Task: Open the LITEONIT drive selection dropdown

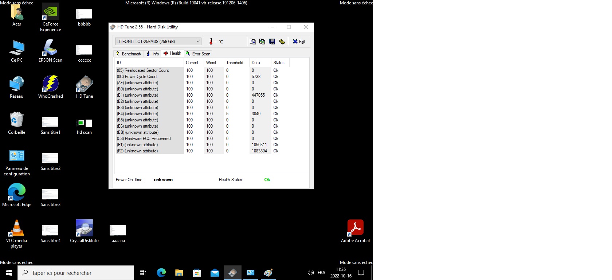Action: pyautogui.click(x=158, y=41)
